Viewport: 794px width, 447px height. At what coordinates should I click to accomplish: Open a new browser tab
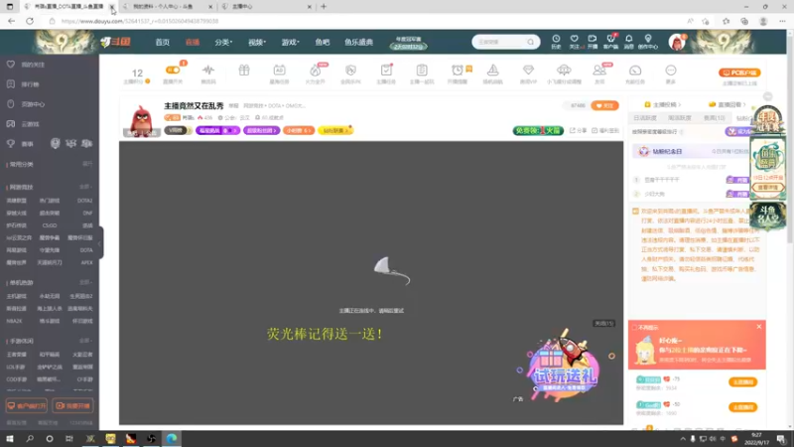324,7
